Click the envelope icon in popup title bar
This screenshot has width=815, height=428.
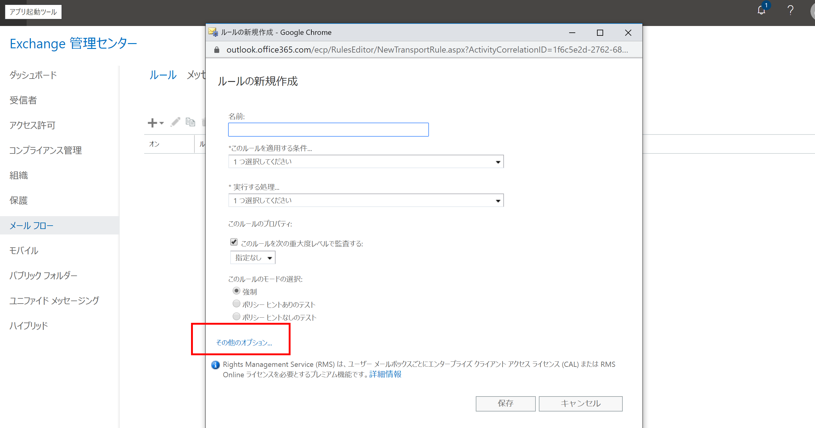[x=213, y=32]
